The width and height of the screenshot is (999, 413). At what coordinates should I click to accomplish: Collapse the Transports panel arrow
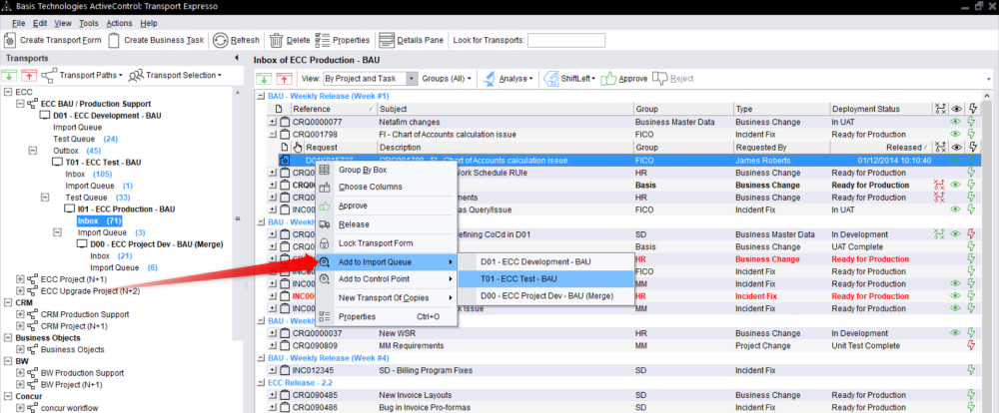point(237,59)
